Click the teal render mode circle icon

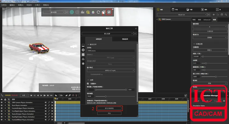tap(72, 12)
